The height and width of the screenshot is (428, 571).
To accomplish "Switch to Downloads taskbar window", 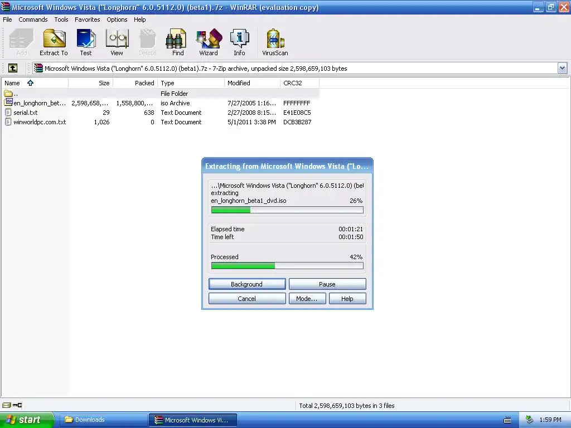I will tap(103, 420).
